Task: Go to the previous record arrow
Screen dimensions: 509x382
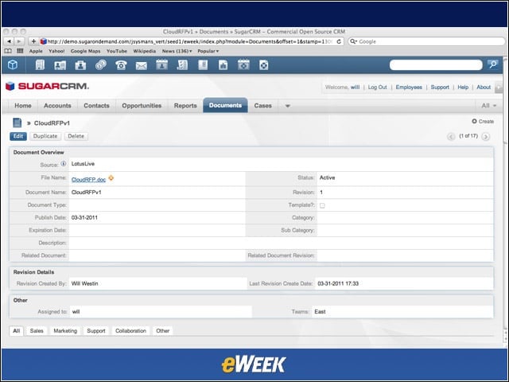Action: [451, 136]
